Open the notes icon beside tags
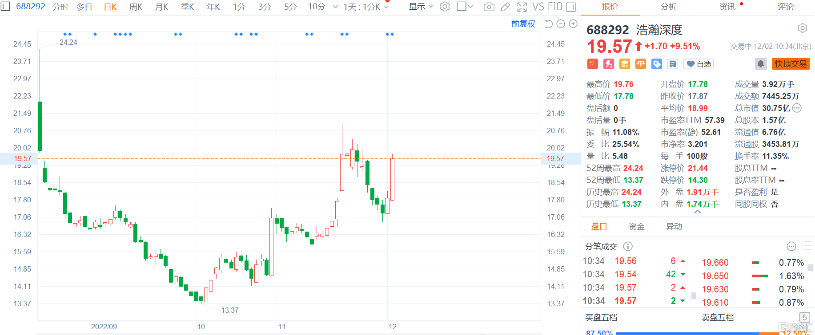Screen dimensions: 815x335 [x=673, y=64]
